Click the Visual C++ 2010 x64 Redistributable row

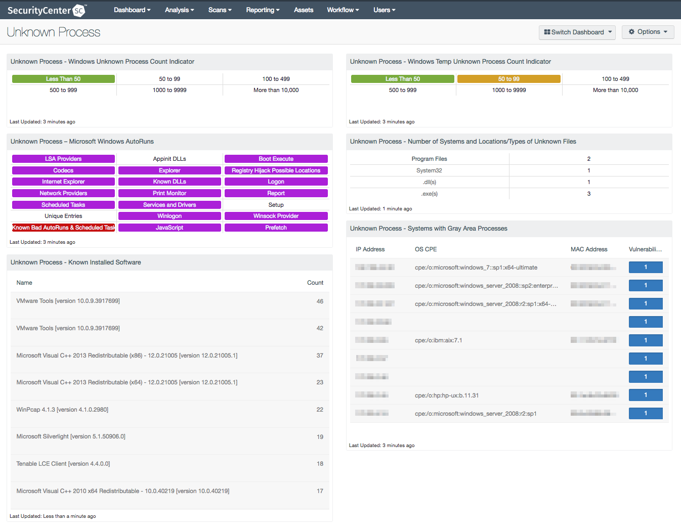tap(170, 496)
